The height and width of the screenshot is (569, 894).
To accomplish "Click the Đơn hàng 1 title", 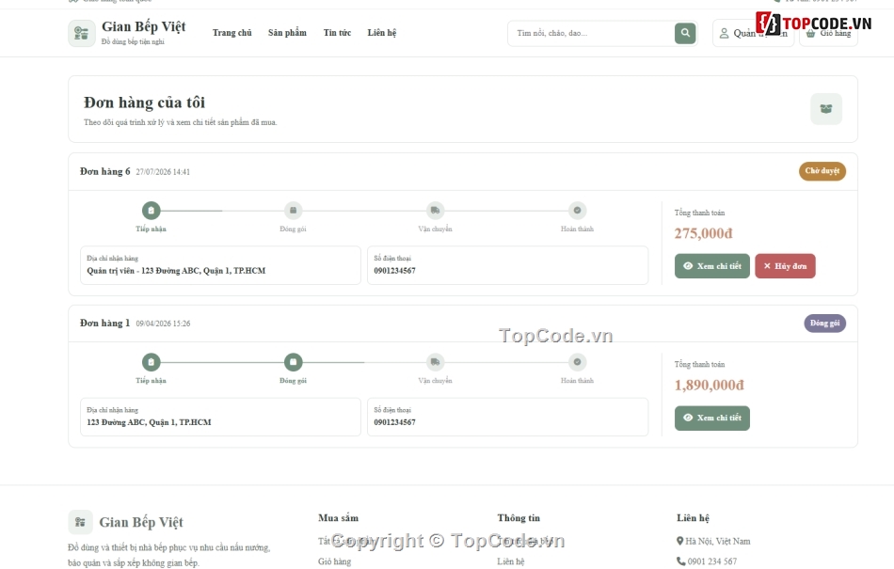I will coord(104,323).
